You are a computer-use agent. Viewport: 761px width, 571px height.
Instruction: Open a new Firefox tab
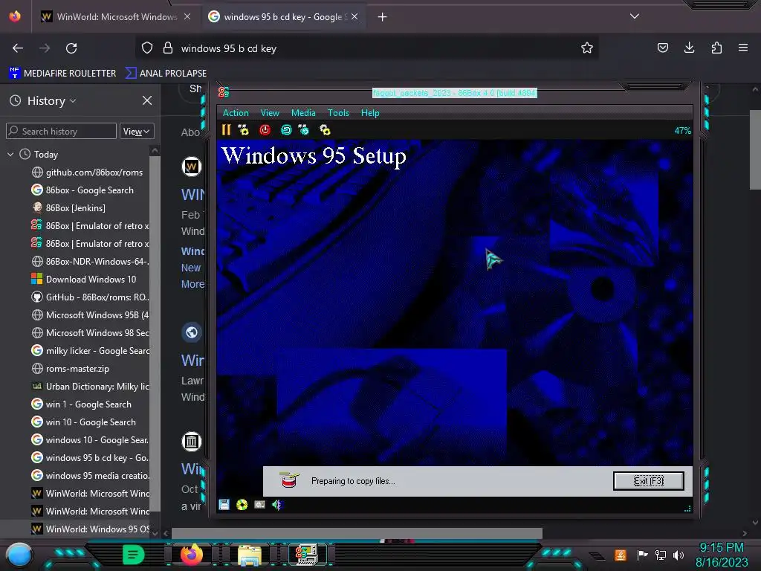tap(383, 17)
